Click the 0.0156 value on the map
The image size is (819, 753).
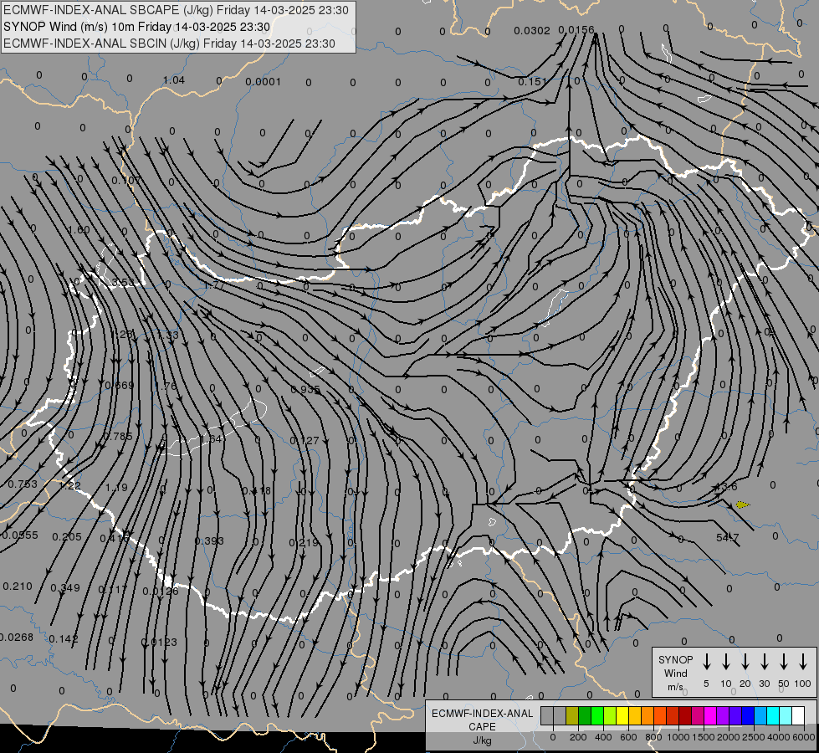pos(576,30)
